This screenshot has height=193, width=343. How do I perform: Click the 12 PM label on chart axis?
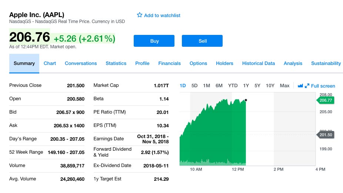tap(238, 169)
